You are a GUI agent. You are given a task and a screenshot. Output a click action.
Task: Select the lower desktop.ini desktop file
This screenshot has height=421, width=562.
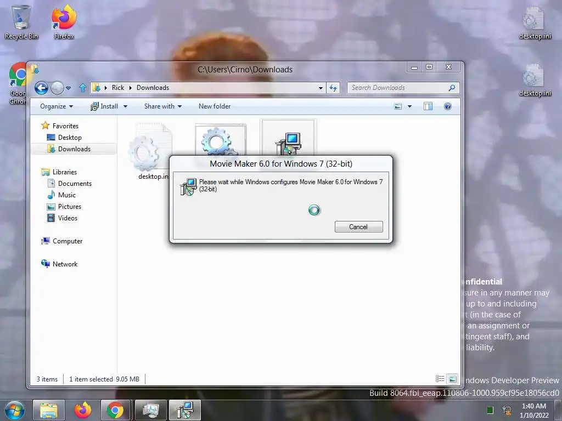tap(535, 80)
